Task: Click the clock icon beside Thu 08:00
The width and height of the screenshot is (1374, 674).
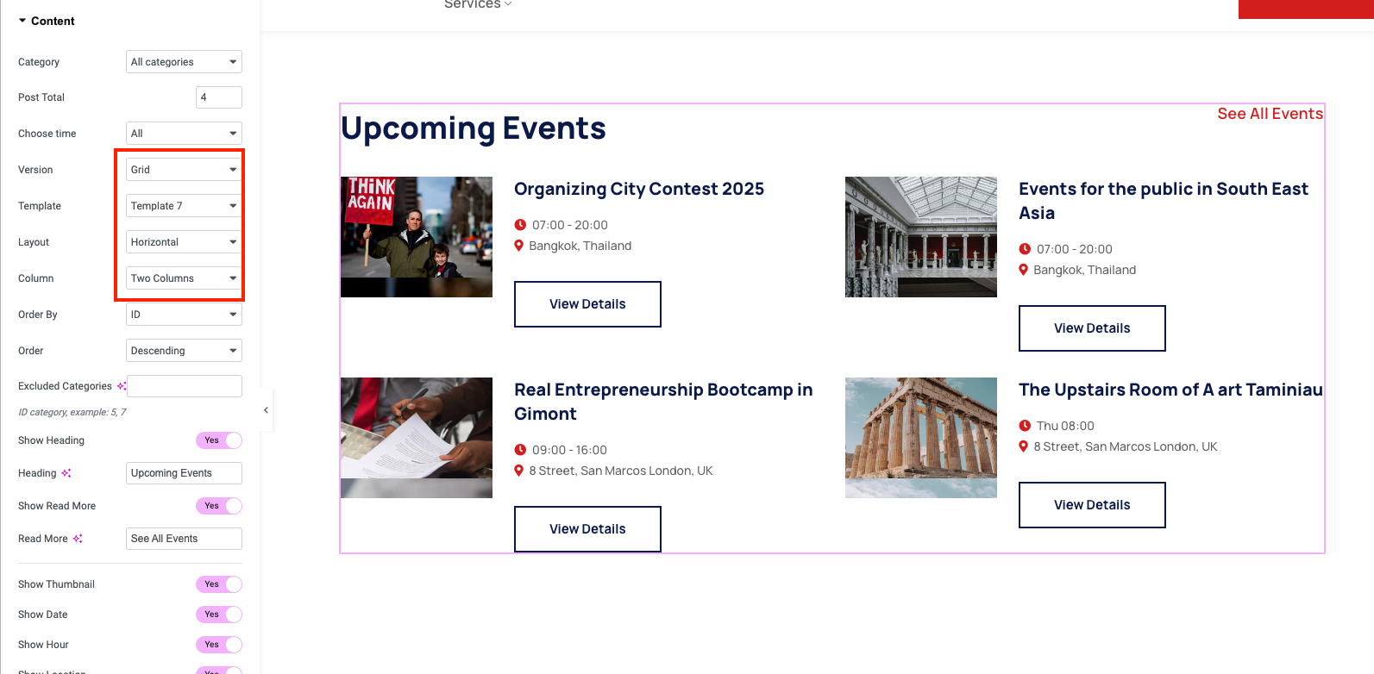Action: (1025, 426)
